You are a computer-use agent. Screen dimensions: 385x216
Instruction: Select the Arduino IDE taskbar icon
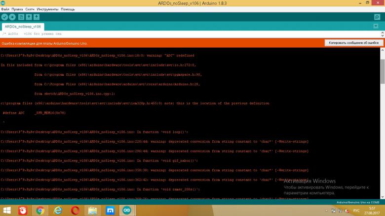(x=127, y=211)
